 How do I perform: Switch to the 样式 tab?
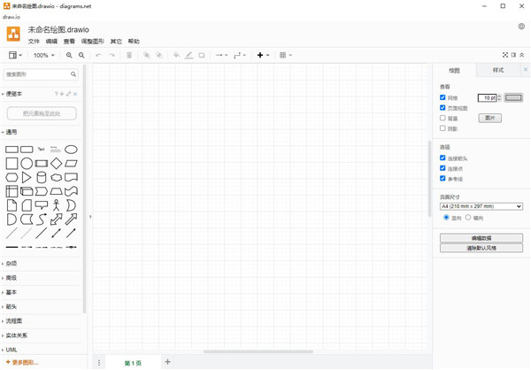coord(497,70)
